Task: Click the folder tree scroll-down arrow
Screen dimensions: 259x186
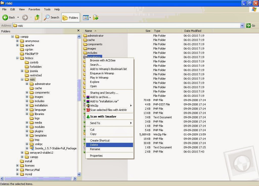Action: click(x=79, y=174)
